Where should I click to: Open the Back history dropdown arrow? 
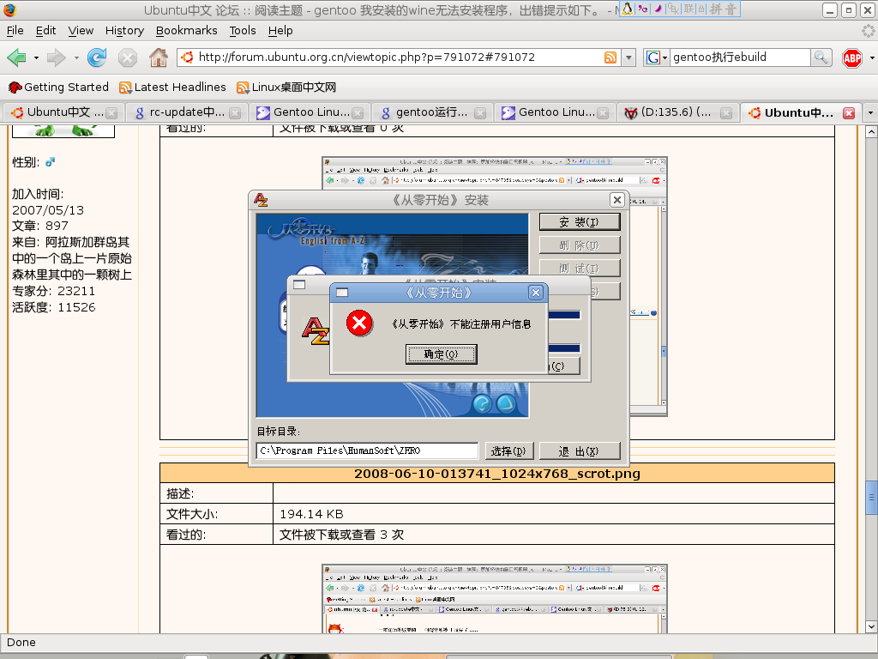coord(36,57)
